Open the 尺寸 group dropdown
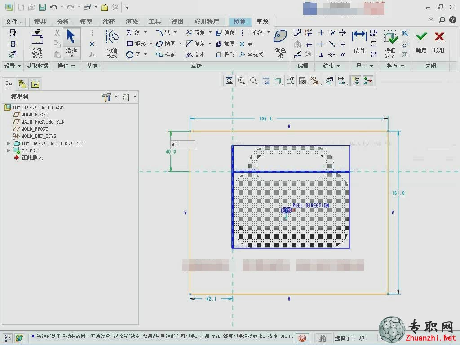Image resolution: width=460 pixels, height=345 pixels. click(364, 66)
